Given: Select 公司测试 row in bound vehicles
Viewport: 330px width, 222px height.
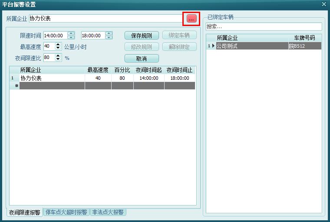Looking at the screenshot, I should 252,46.
